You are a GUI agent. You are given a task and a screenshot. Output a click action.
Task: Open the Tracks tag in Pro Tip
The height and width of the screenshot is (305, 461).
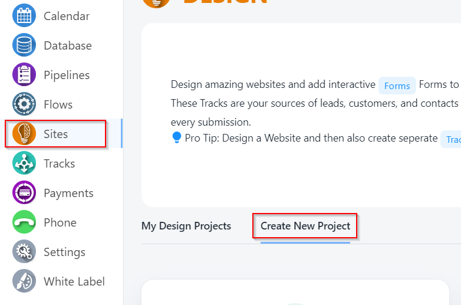click(453, 139)
